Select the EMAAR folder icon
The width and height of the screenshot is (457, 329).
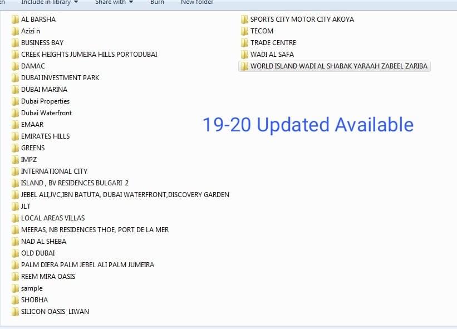point(15,125)
